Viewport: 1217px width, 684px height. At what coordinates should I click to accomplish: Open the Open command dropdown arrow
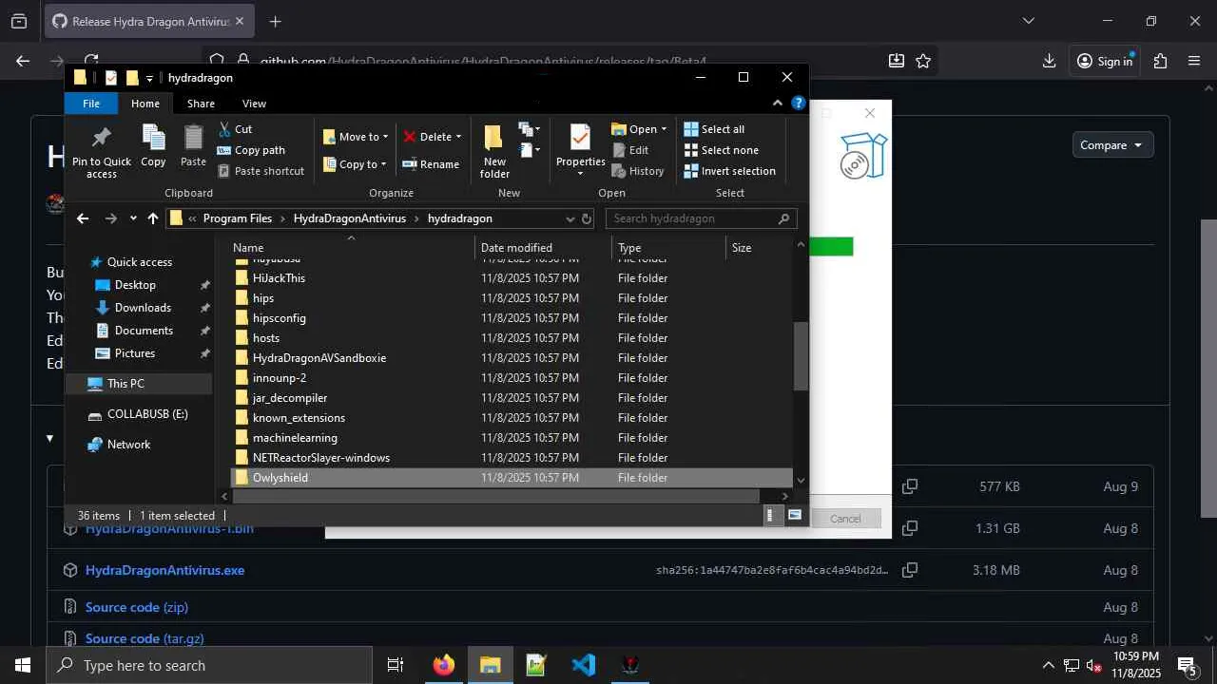coord(664,129)
